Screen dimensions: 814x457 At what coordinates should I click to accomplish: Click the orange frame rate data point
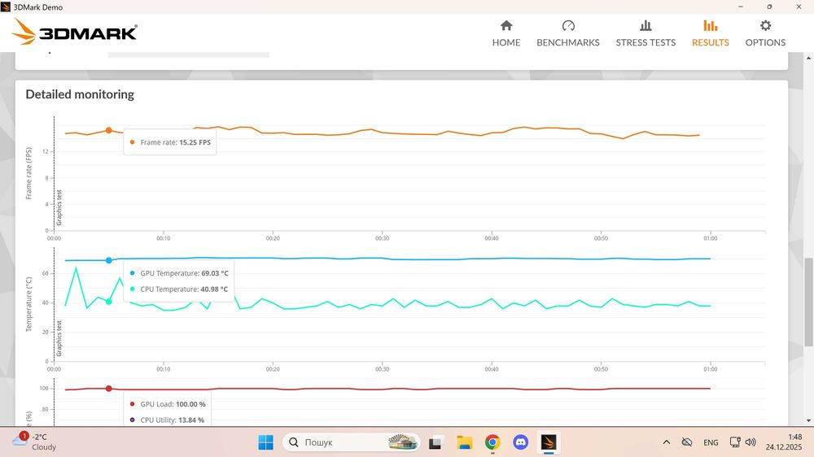(x=108, y=130)
